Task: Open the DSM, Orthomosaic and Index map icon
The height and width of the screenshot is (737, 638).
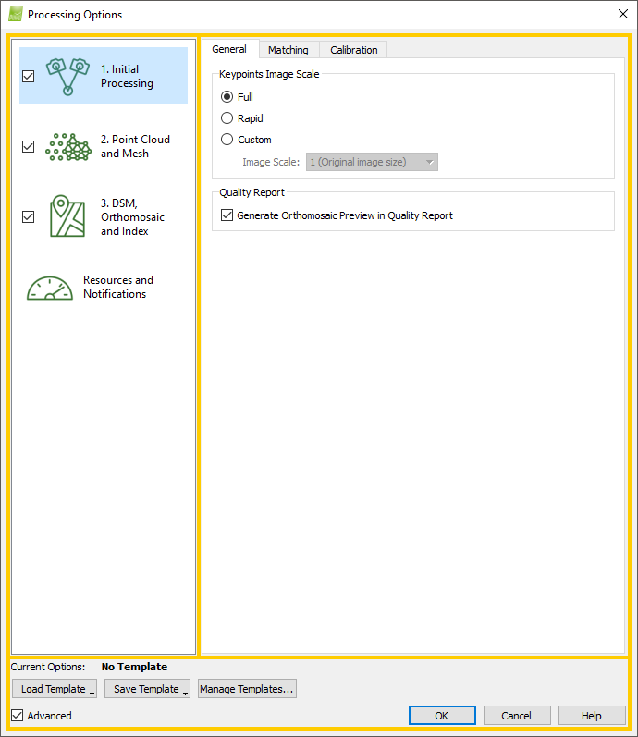Action: (x=67, y=216)
